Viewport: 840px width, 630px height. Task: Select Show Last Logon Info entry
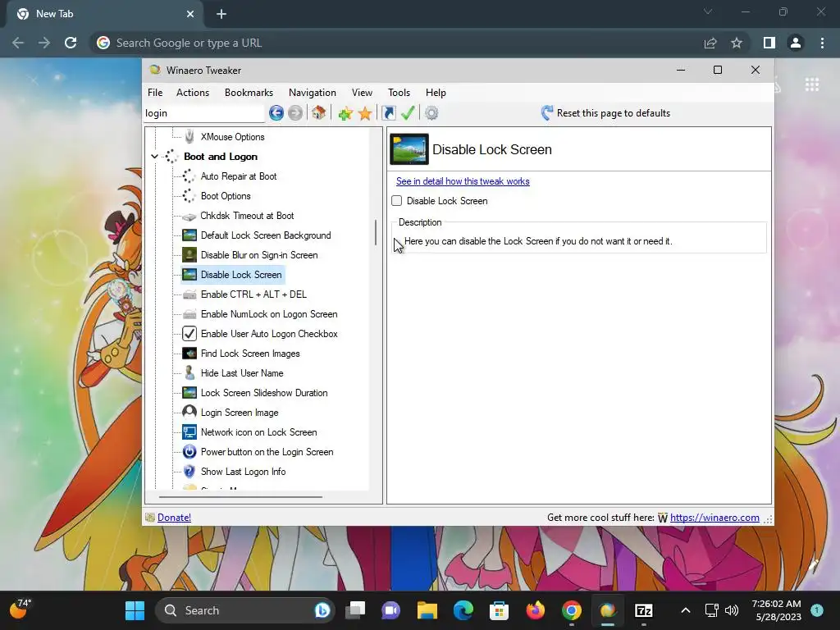coord(243,472)
